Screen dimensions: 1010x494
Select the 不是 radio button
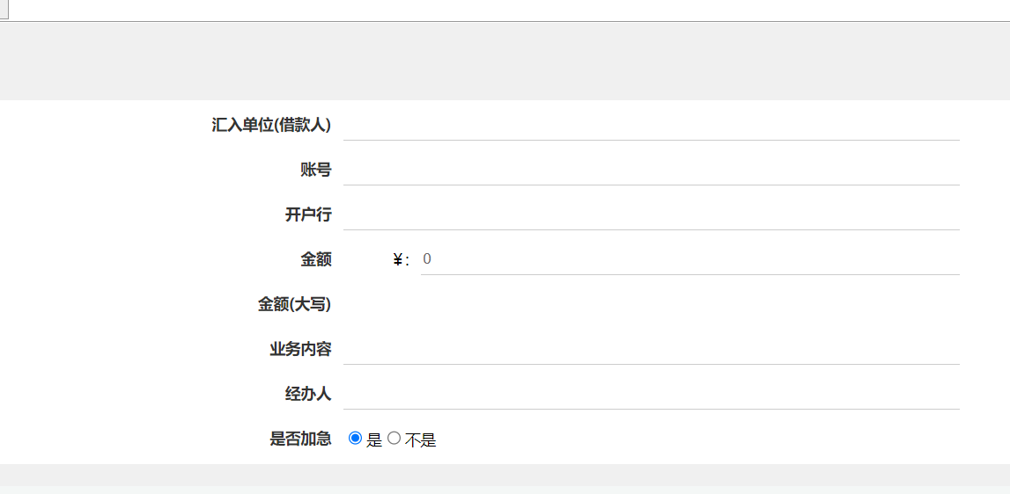(394, 438)
